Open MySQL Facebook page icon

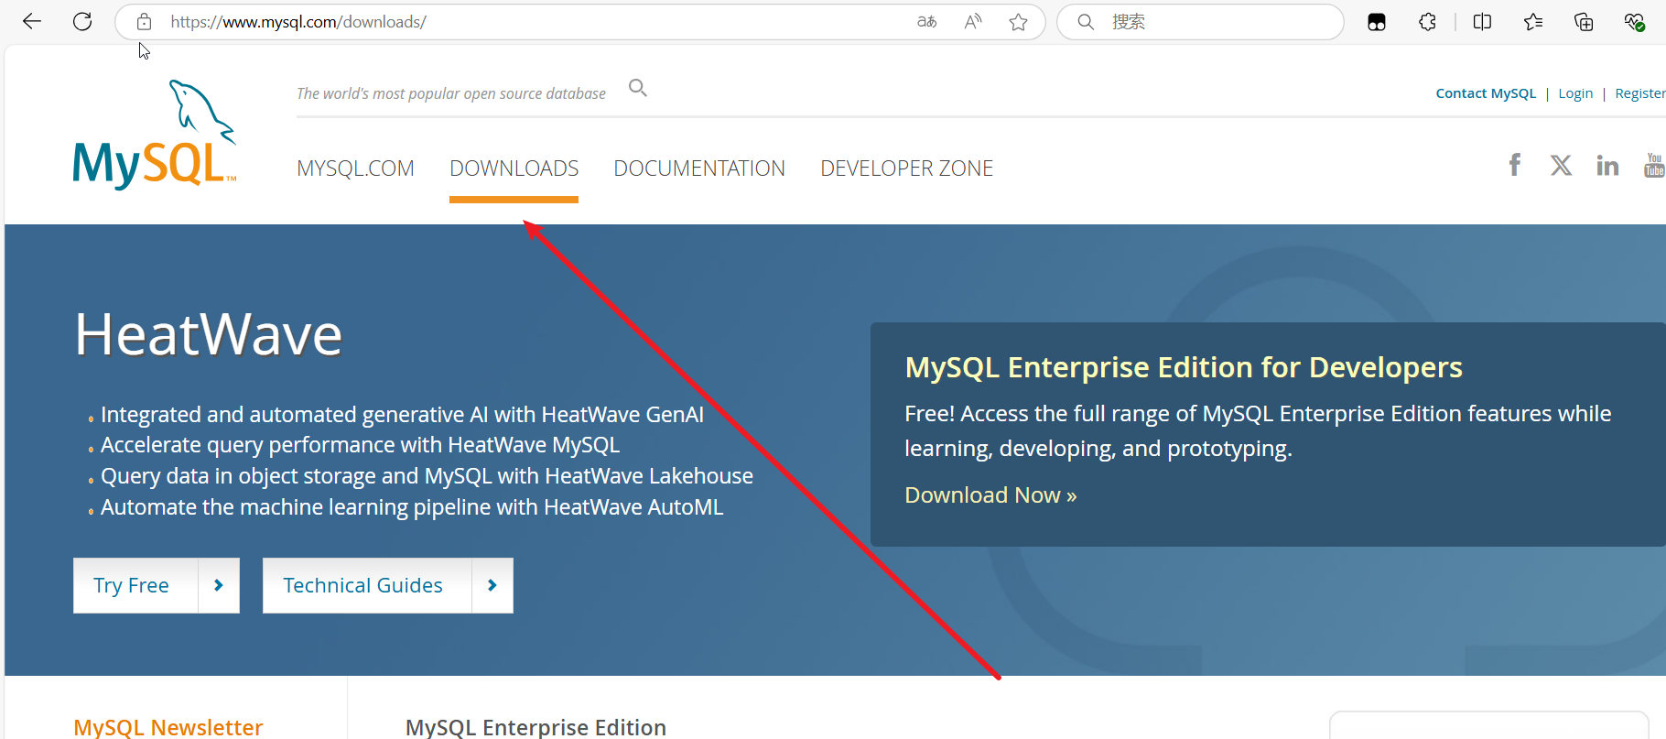[1515, 165]
